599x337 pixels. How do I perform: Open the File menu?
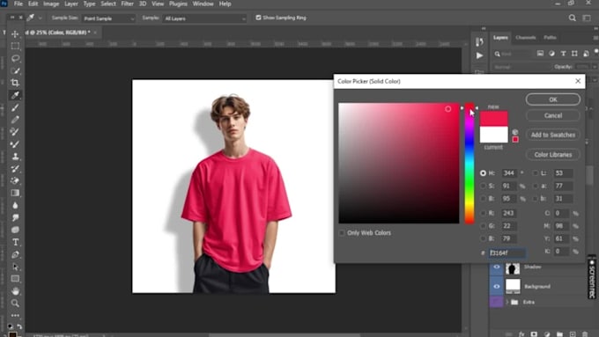pyautogui.click(x=18, y=4)
